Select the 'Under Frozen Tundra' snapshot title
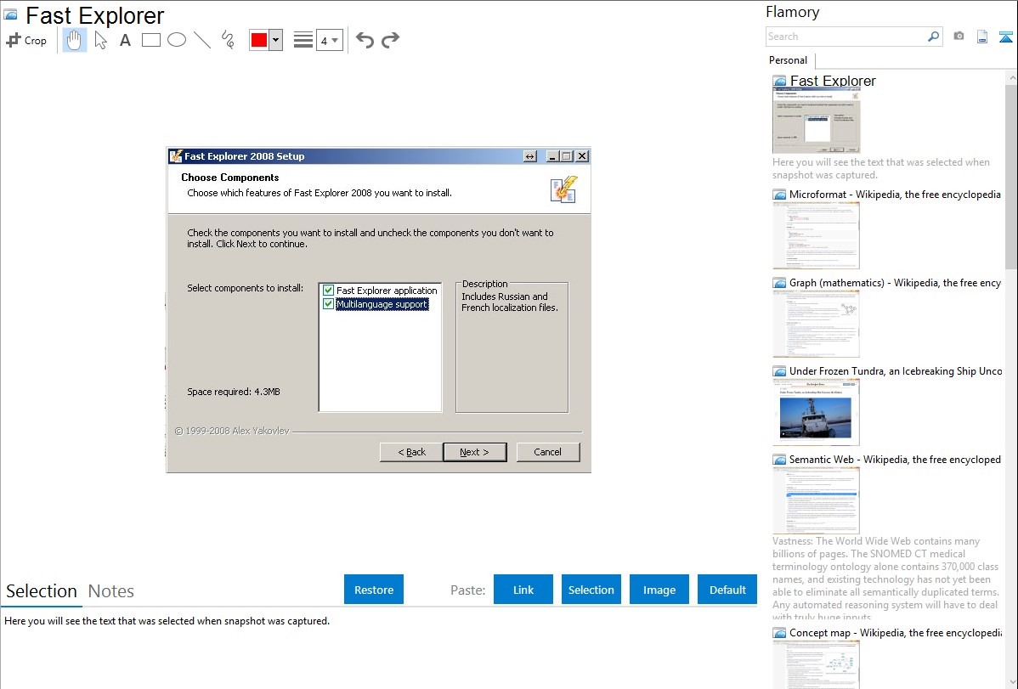This screenshot has height=689, width=1018. (896, 371)
